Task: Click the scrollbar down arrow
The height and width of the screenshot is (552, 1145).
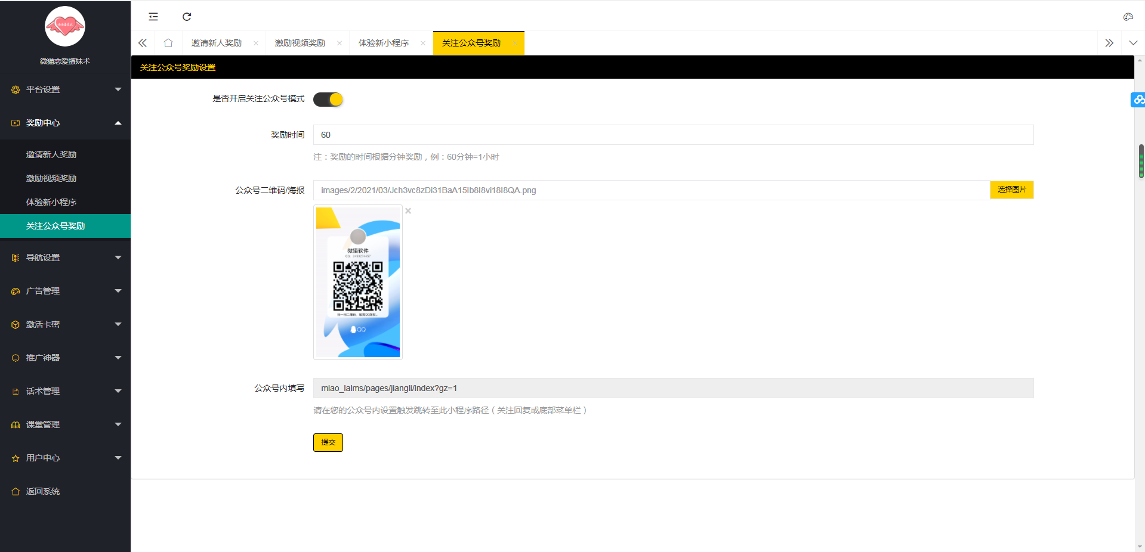Action: point(1140,547)
